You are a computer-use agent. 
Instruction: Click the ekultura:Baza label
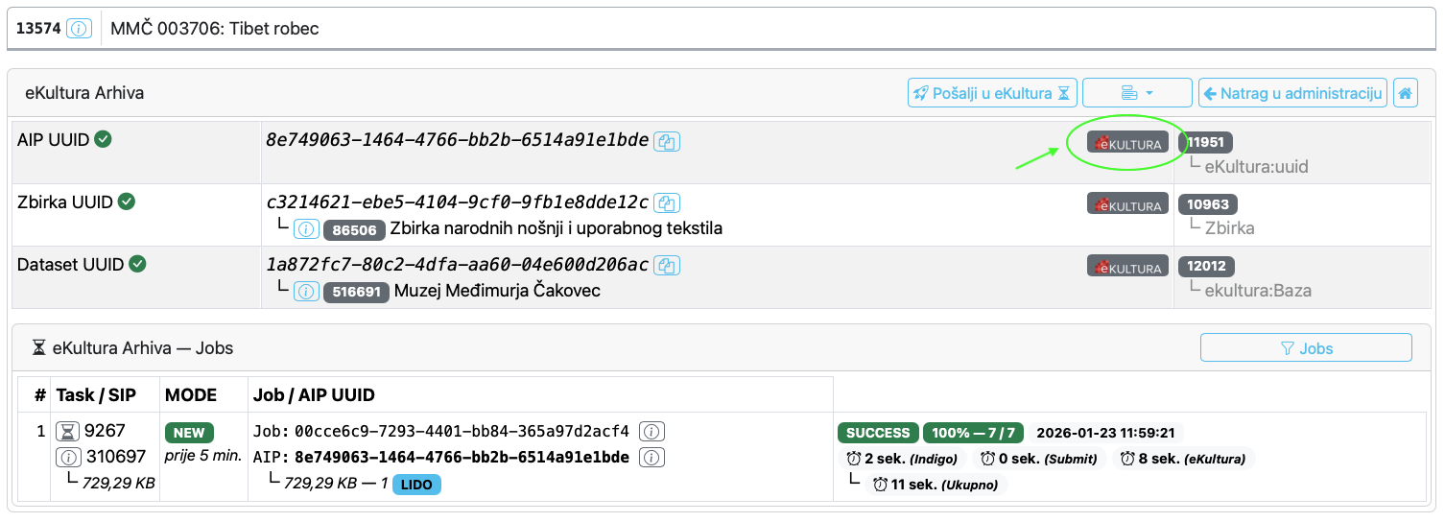(1258, 290)
